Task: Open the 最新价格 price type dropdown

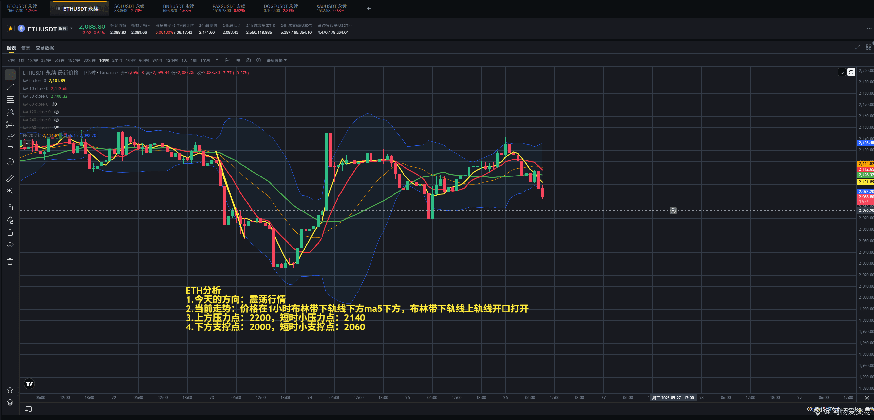Action: point(276,60)
